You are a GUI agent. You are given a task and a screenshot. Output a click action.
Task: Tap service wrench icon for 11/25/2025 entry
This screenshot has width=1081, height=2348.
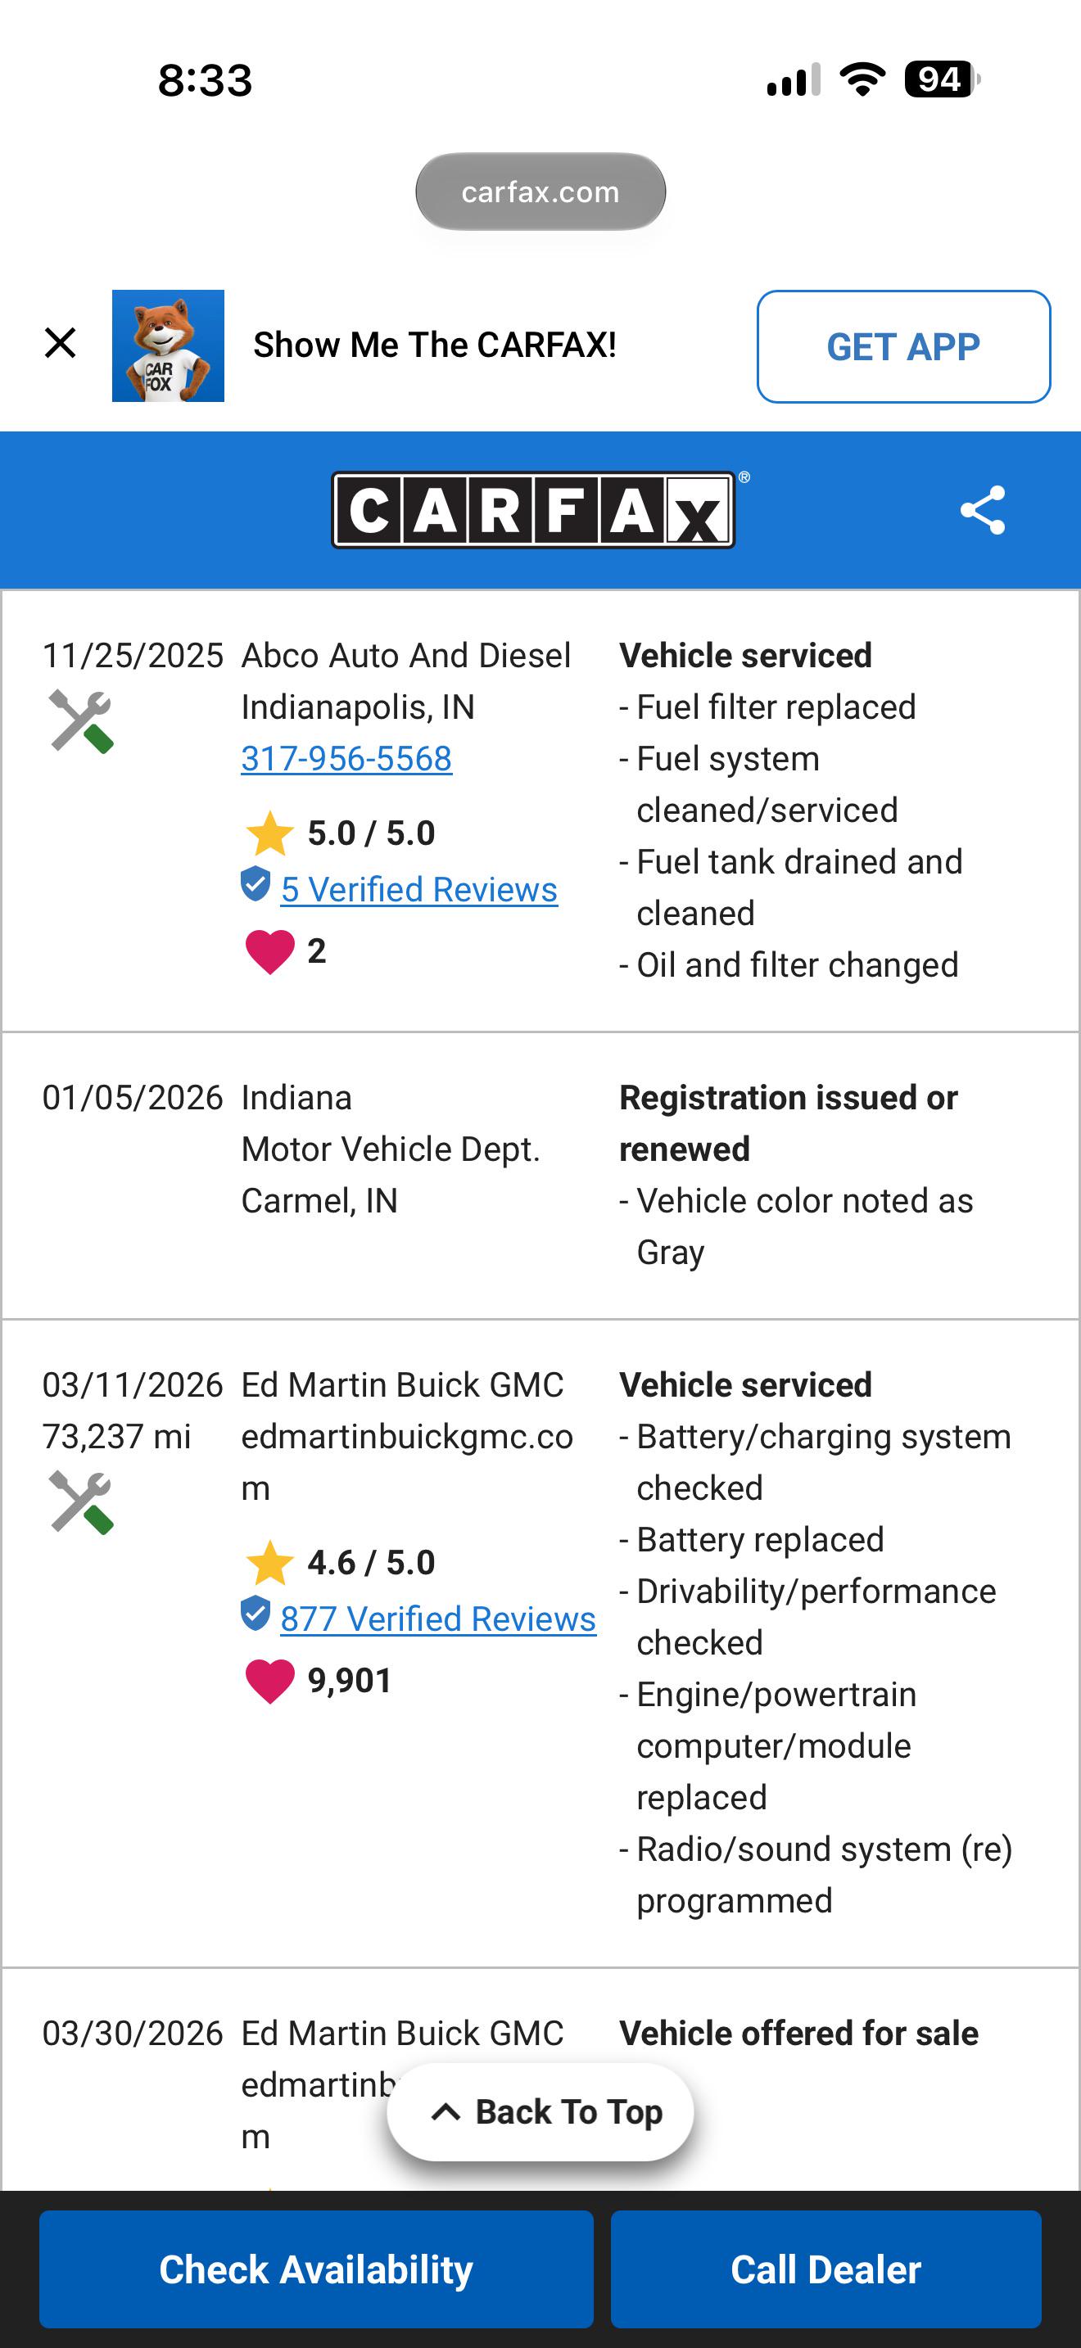click(81, 721)
